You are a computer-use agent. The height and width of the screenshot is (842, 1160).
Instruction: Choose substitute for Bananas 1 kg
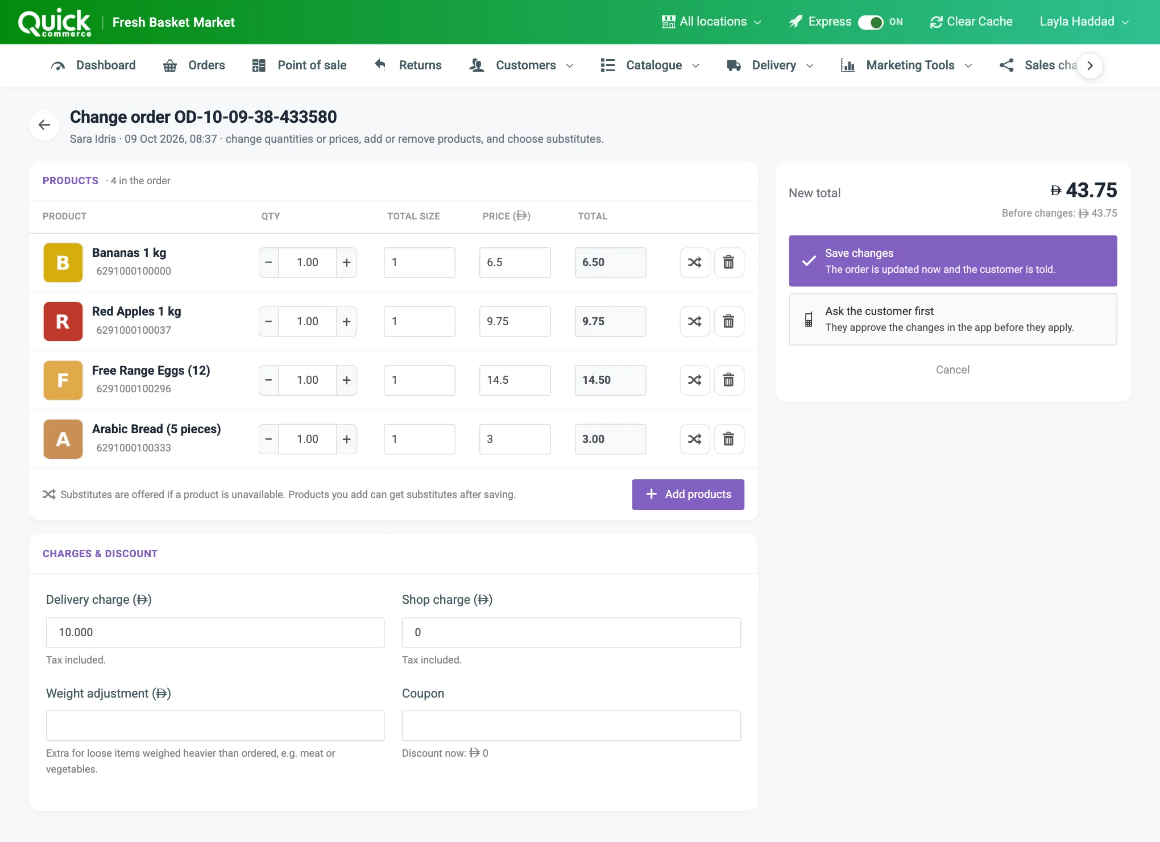coord(694,263)
